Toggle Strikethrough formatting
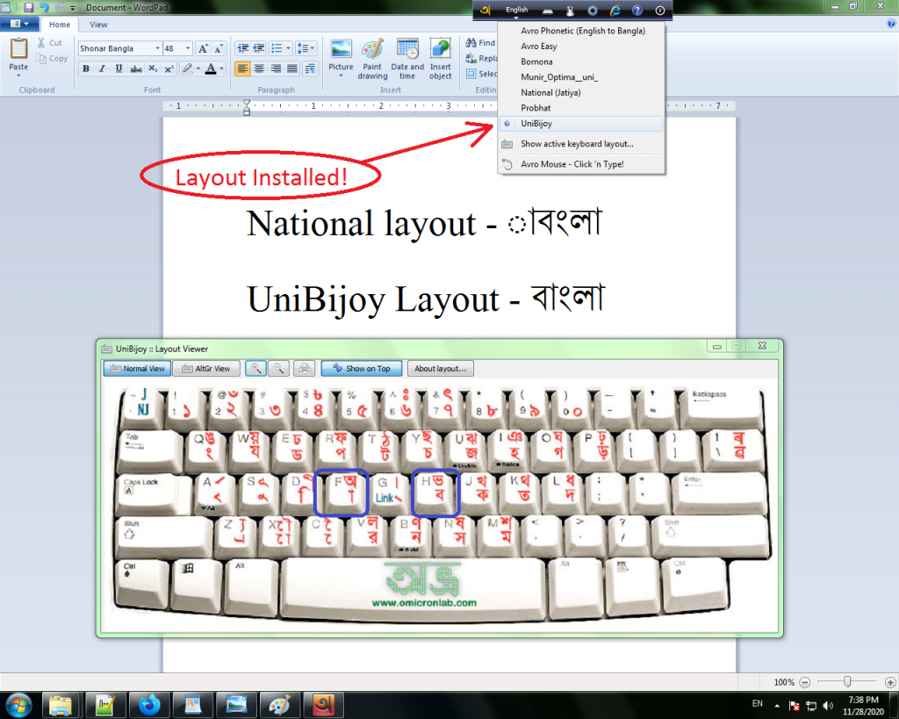Image resolution: width=899 pixels, height=719 pixels. coord(136,68)
